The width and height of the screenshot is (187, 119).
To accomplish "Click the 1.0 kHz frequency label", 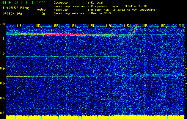I will 2,54.
